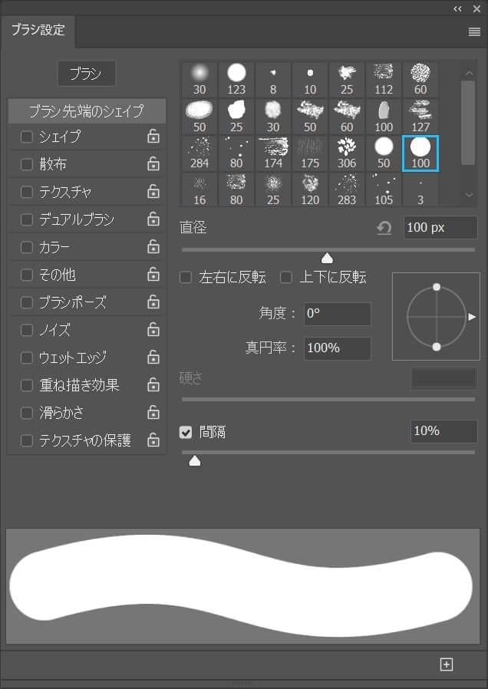Toggle the lock icon for ブラシポーズ
Image resolution: width=488 pixels, height=689 pixels.
click(153, 302)
